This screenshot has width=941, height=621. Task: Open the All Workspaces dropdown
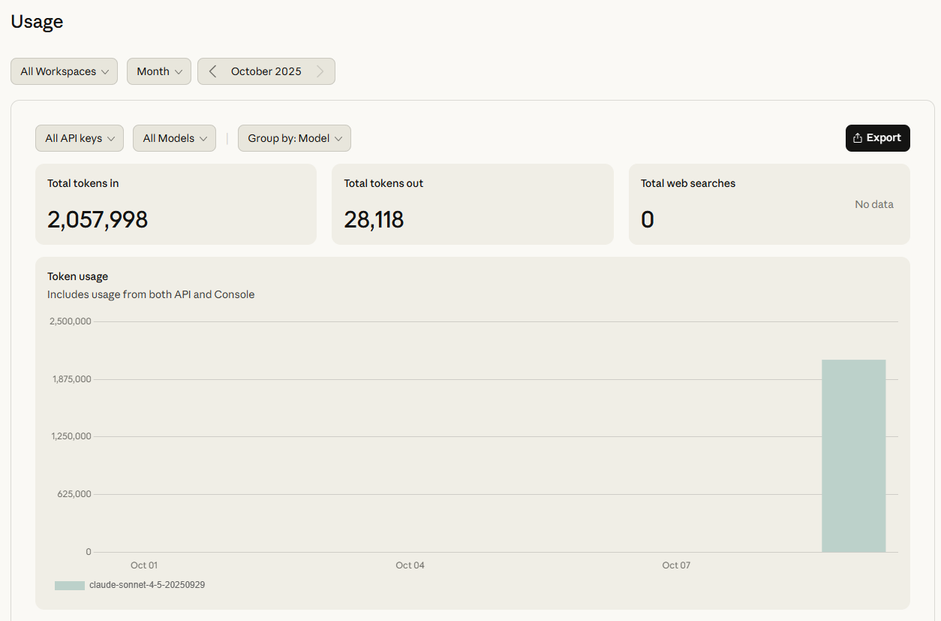pyautogui.click(x=64, y=71)
